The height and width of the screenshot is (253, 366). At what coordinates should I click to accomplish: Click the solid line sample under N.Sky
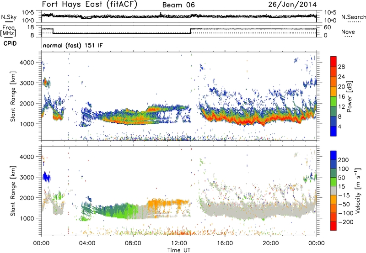coord(9,22)
